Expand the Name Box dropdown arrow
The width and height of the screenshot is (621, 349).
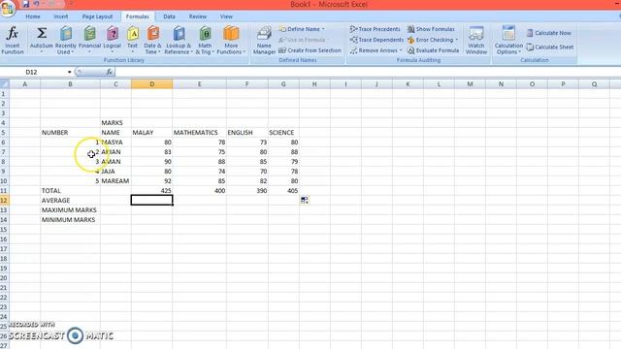point(69,72)
